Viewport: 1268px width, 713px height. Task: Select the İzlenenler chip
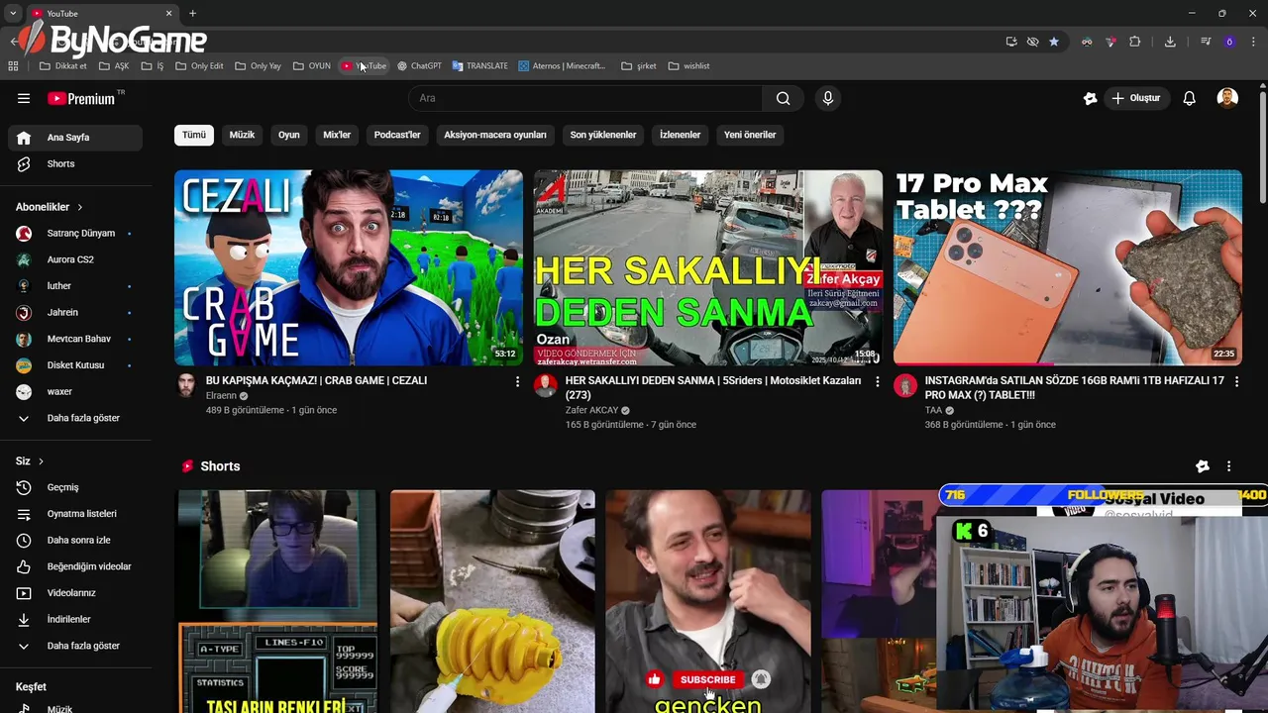(x=681, y=135)
